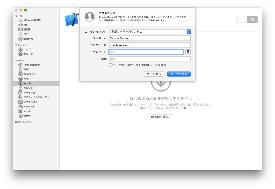275x189 pixels.
Task: Open the Wiki service icon
Action: (20, 79)
